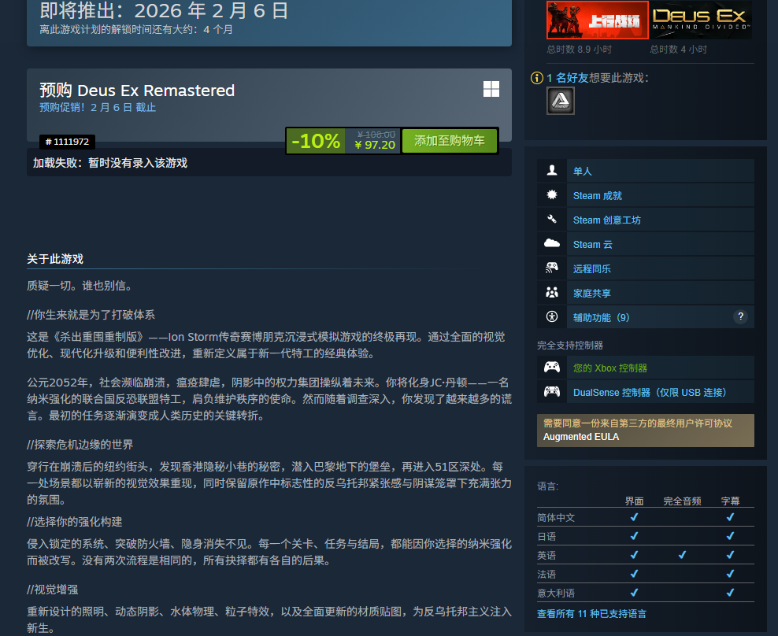Click the //视觉增强 subheading

tap(53, 590)
